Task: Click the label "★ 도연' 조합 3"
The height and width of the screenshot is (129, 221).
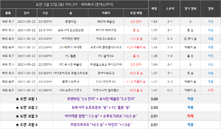Action: click(27, 116)
